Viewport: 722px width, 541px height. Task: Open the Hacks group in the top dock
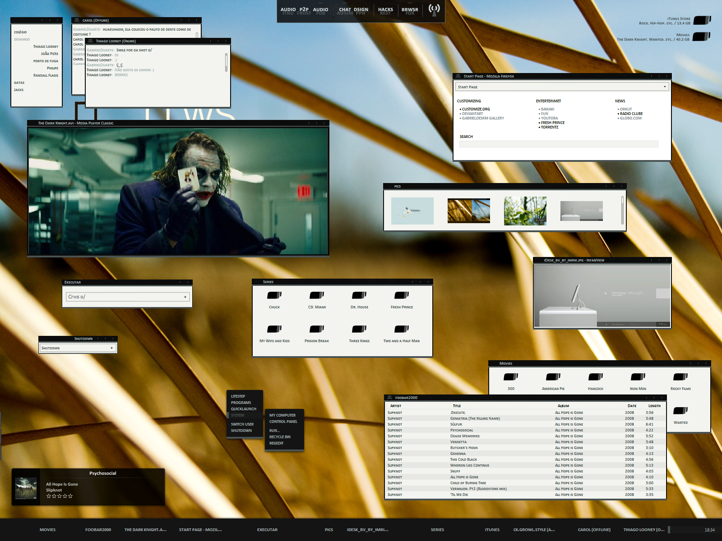(385, 9)
